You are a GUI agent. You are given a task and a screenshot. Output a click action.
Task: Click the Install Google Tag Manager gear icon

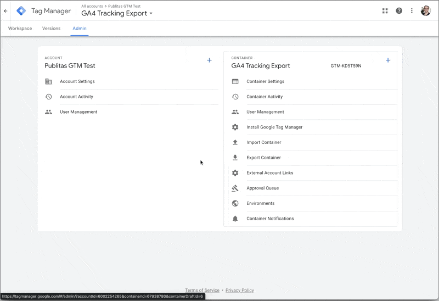[x=235, y=127]
